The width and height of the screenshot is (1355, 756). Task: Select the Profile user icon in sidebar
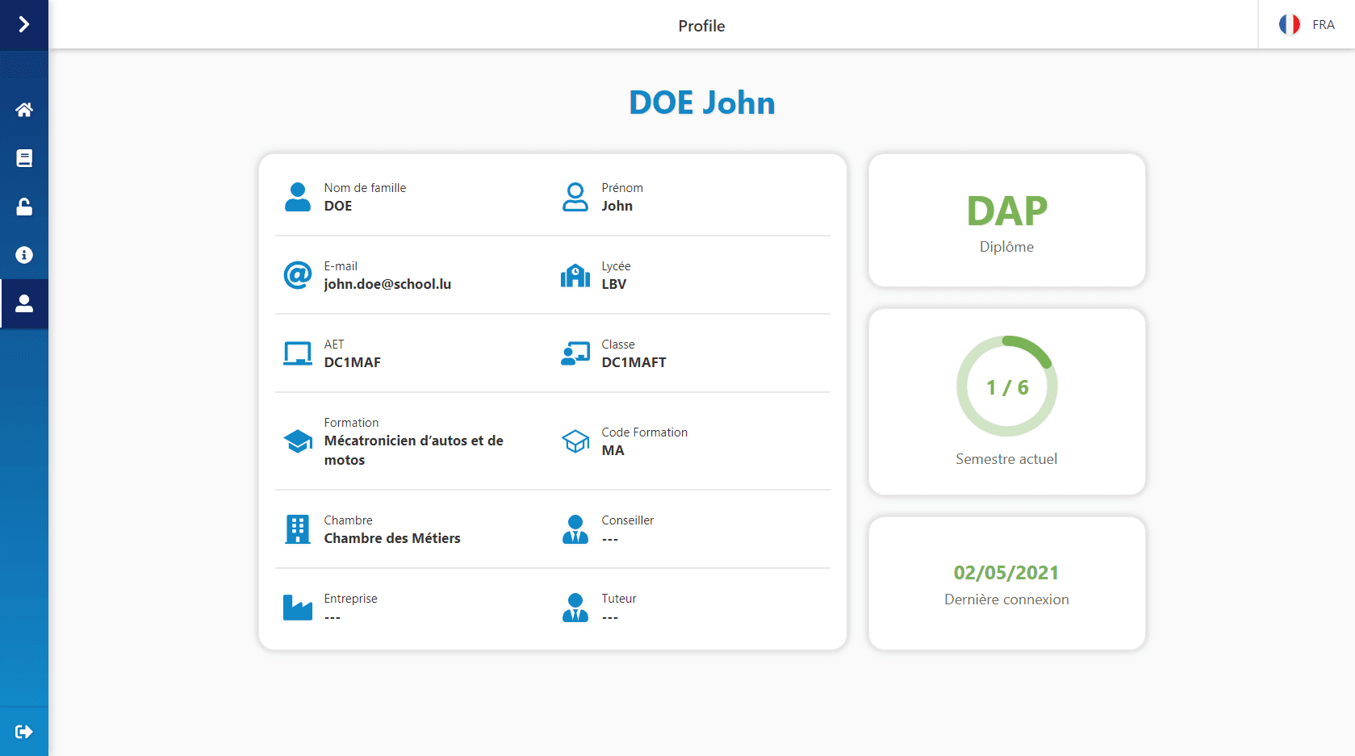click(24, 303)
